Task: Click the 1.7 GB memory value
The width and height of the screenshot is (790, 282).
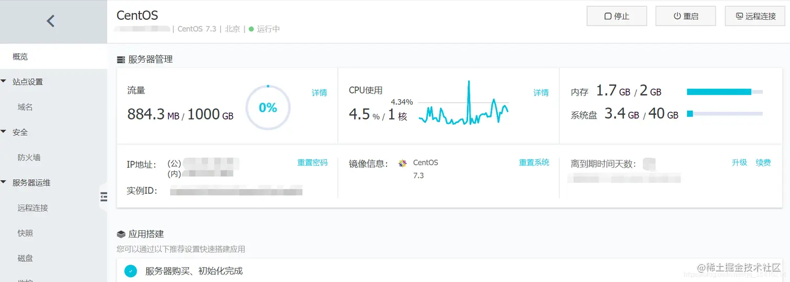Action: 613,91
